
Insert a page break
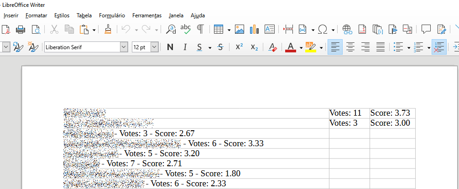tap(288, 29)
